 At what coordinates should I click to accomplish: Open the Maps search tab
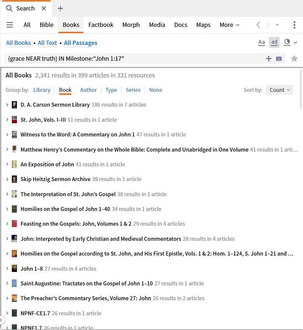coord(203,25)
